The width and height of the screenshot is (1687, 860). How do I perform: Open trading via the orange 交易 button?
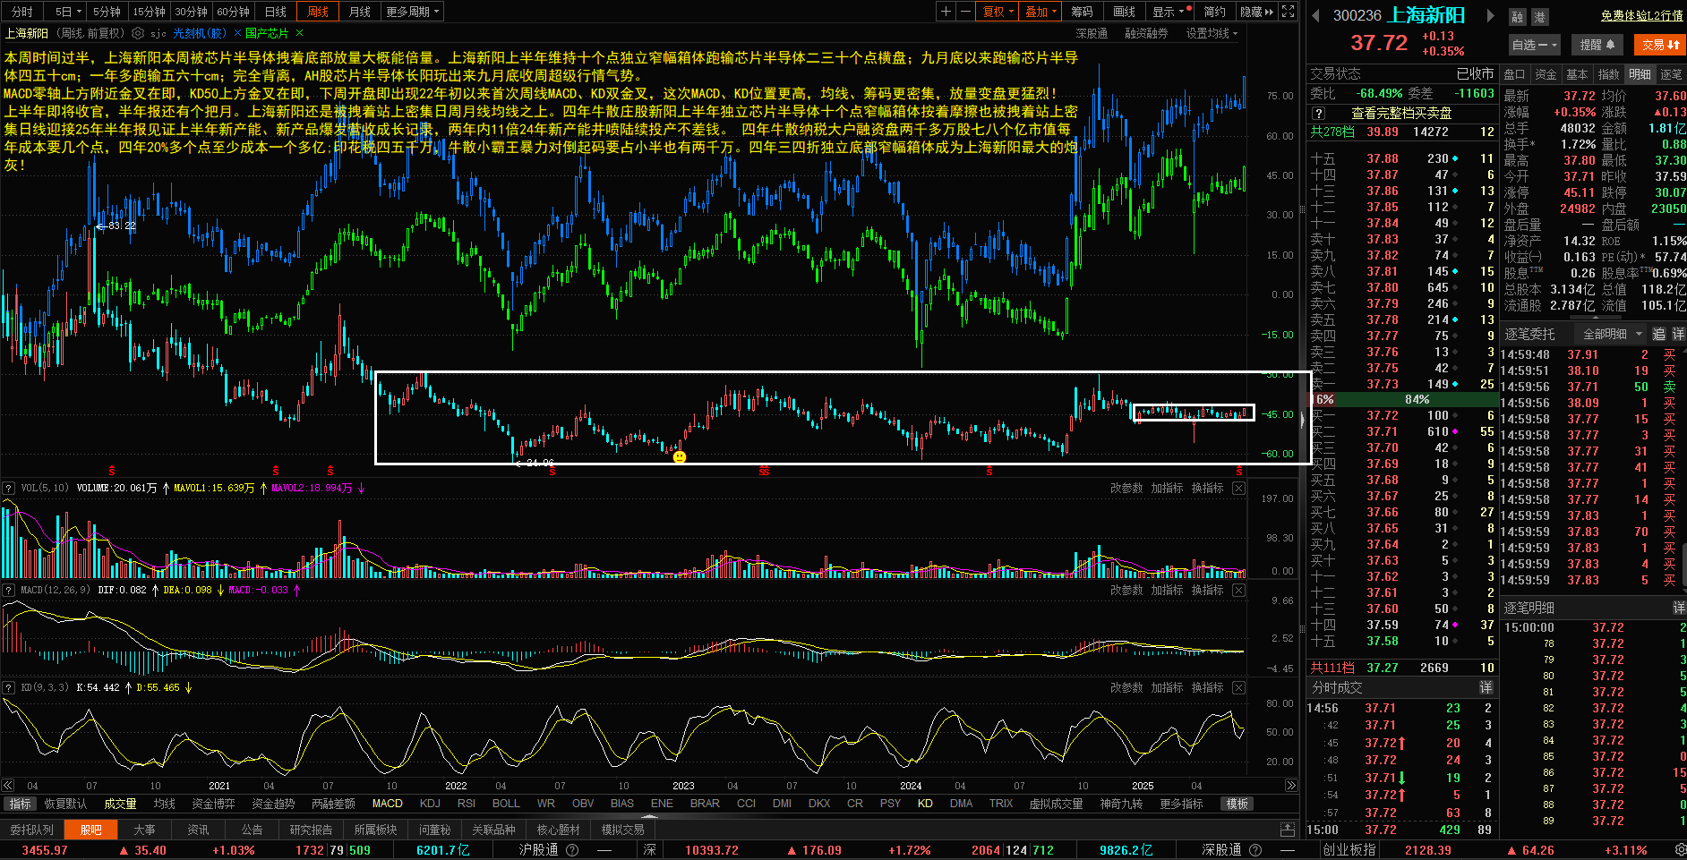point(1658,44)
